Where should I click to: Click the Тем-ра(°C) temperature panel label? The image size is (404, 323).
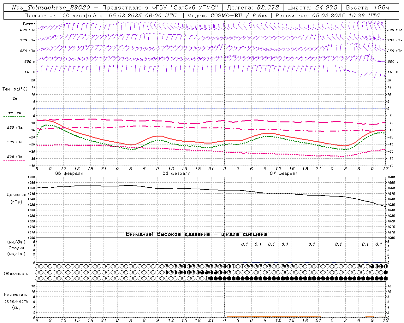tap(15, 89)
